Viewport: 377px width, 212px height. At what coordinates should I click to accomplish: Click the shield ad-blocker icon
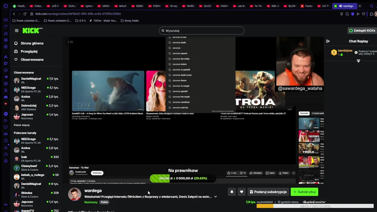click(x=353, y=14)
